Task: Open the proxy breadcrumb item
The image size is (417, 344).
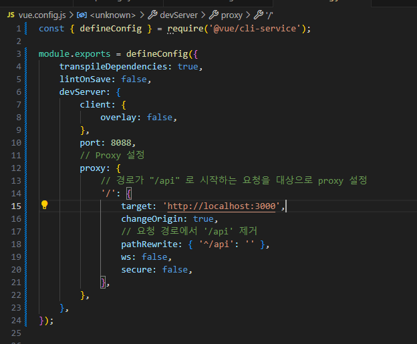Action: click(232, 15)
